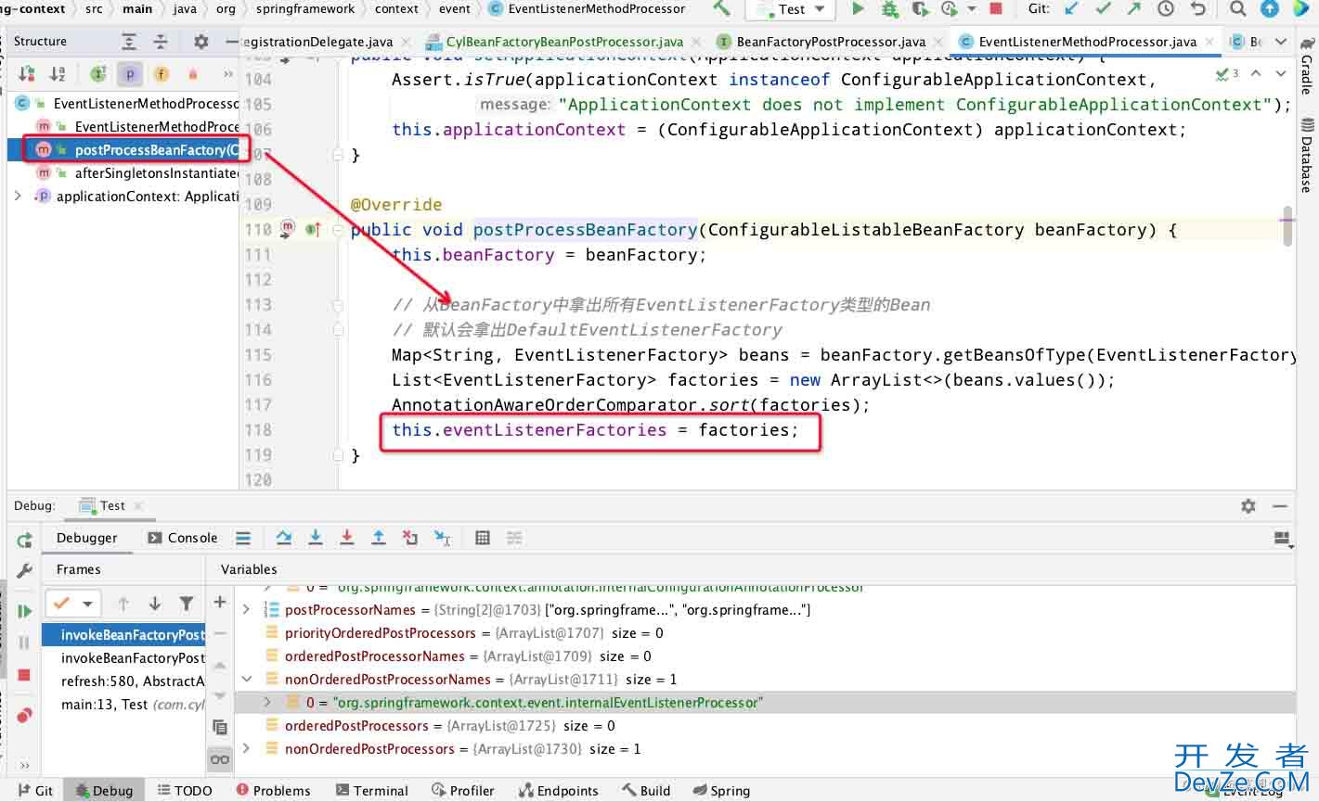This screenshot has height=802, width=1319.
Task: Resume program in the debug sidebar
Action: coord(25,611)
